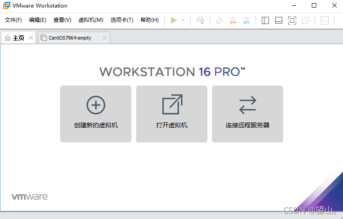Open the 文件(F) menu
This screenshot has width=343, height=219.
tap(13, 20)
